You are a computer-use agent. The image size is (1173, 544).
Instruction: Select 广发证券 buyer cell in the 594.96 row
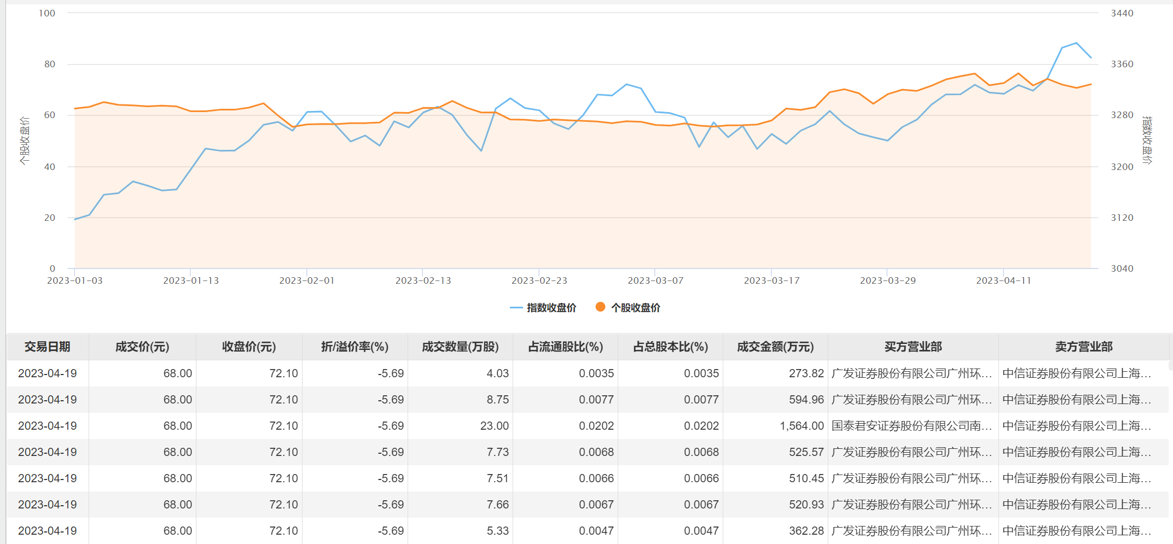click(x=912, y=400)
